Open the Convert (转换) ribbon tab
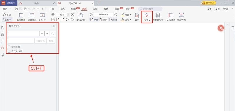Screen dimensions: 235x111 [106, 9]
